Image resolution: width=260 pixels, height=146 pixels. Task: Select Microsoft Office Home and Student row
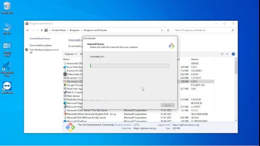91,114
